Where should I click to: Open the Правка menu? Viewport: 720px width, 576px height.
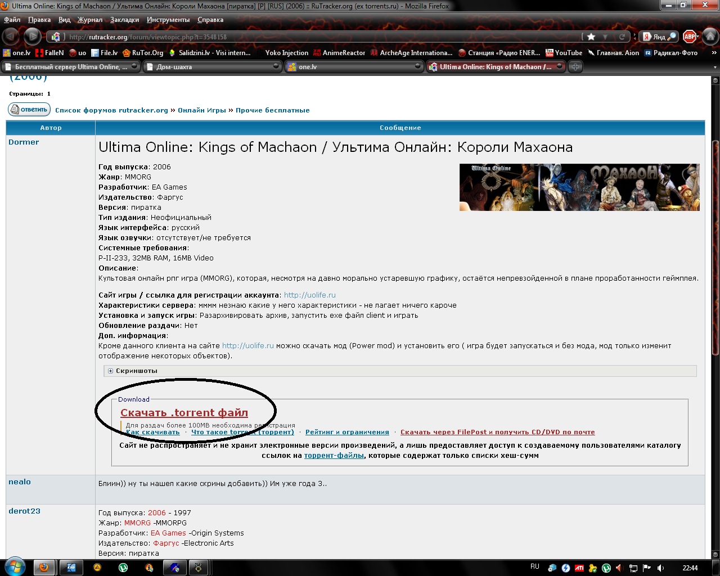(x=39, y=20)
